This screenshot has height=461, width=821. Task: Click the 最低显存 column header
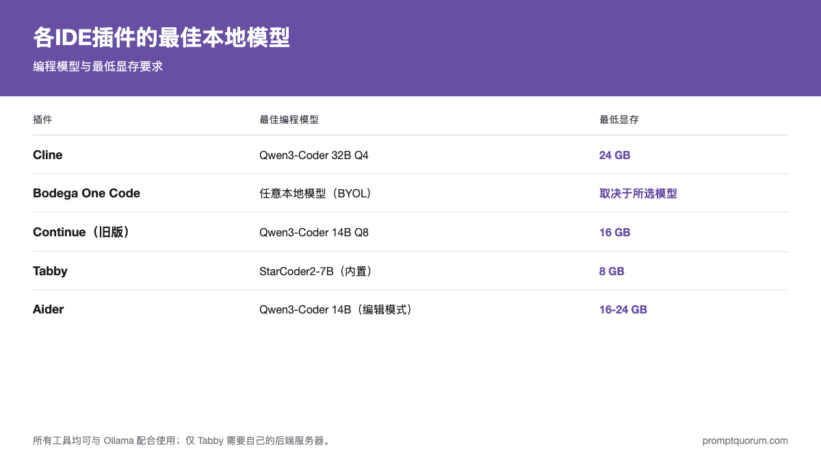(x=619, y=120)
